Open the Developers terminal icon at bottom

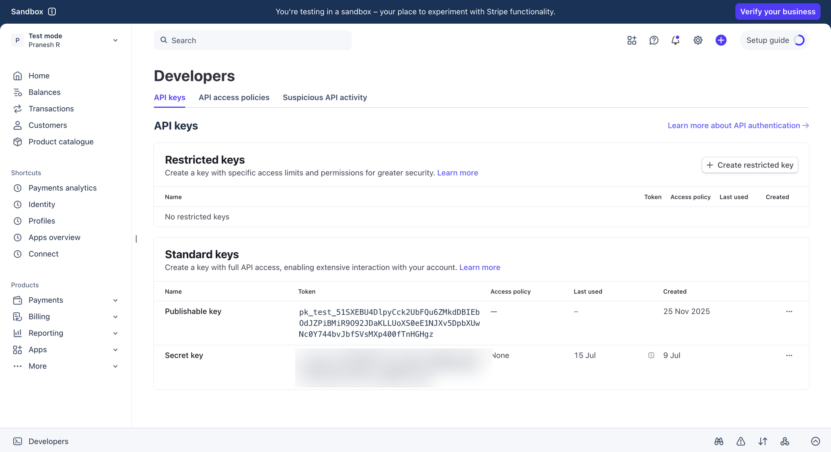coord(17,441)
